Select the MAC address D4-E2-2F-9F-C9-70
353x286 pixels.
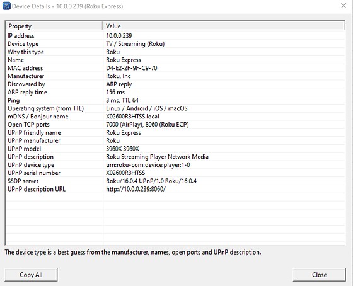[x=132, y=68]
